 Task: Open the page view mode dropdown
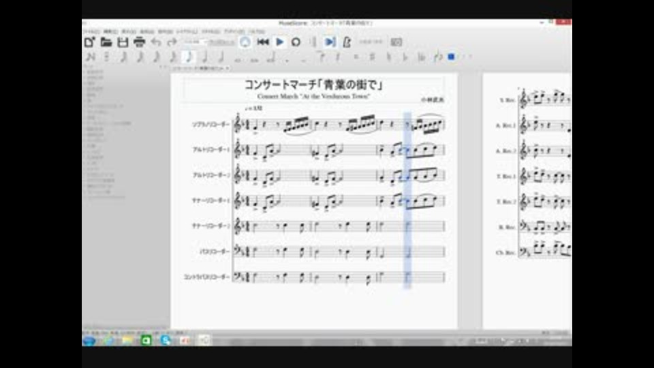tap(222, 42)
